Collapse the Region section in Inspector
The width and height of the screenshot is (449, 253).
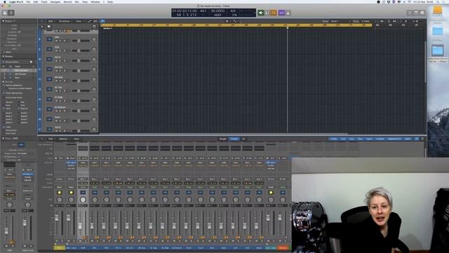click(x=3, y=21)
